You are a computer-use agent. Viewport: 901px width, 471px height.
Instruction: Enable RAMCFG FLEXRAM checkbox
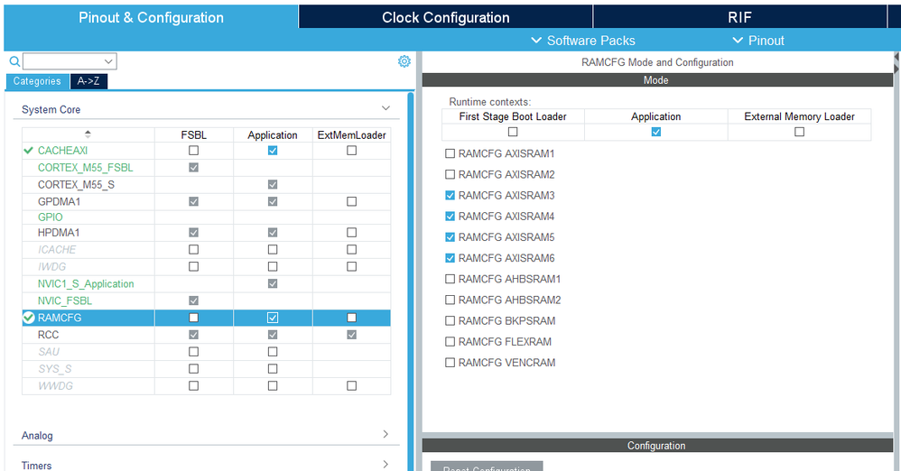click(x=450, y=342)
